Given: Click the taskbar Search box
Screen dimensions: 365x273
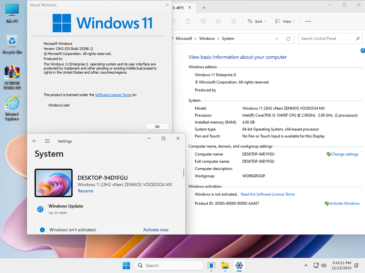Looking at the screenshot, I should click(x=169, y=265).
